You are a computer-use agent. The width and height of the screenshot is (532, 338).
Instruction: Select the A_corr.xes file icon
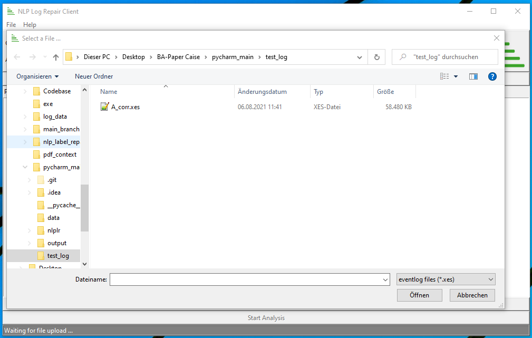104,107
